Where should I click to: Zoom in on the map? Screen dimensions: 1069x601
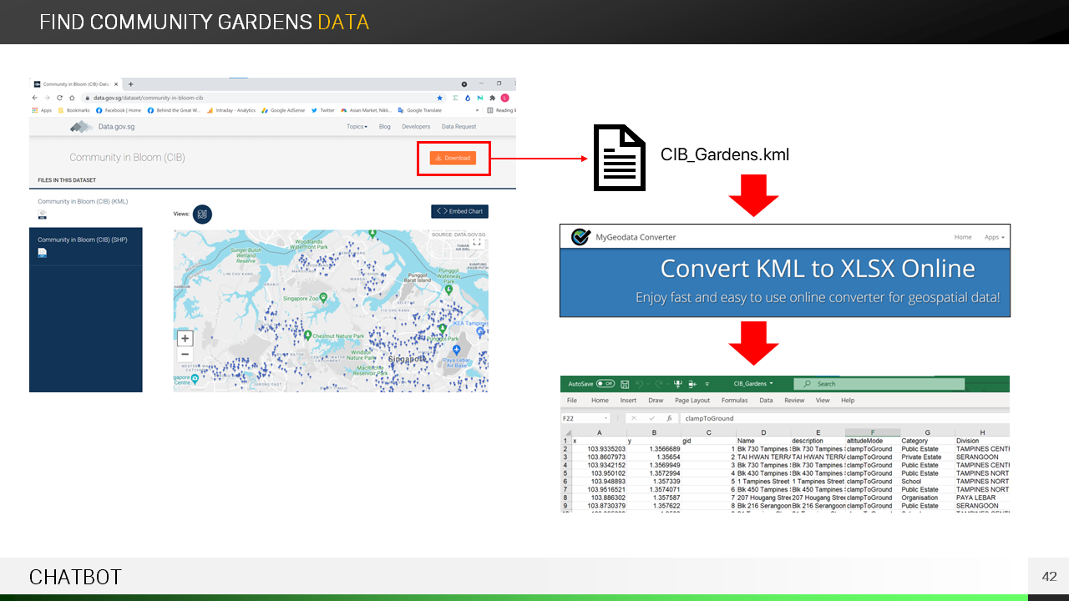(x=185, y=338)
